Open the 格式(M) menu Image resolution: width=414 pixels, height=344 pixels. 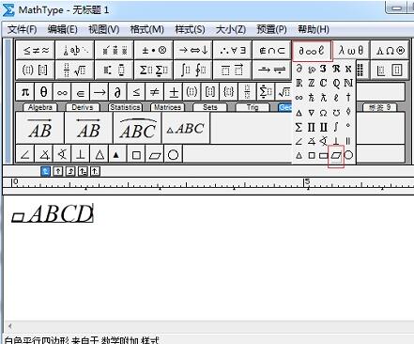coord(146,29)
